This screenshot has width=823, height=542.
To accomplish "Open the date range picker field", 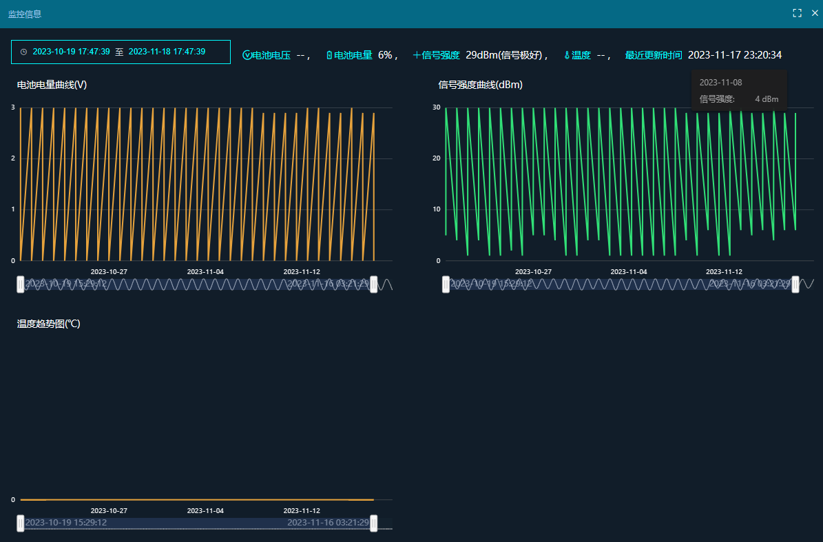I will [x=121, y=52].
